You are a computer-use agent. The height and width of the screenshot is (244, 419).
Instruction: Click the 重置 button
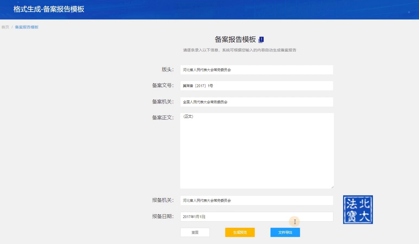pos(195,232)
